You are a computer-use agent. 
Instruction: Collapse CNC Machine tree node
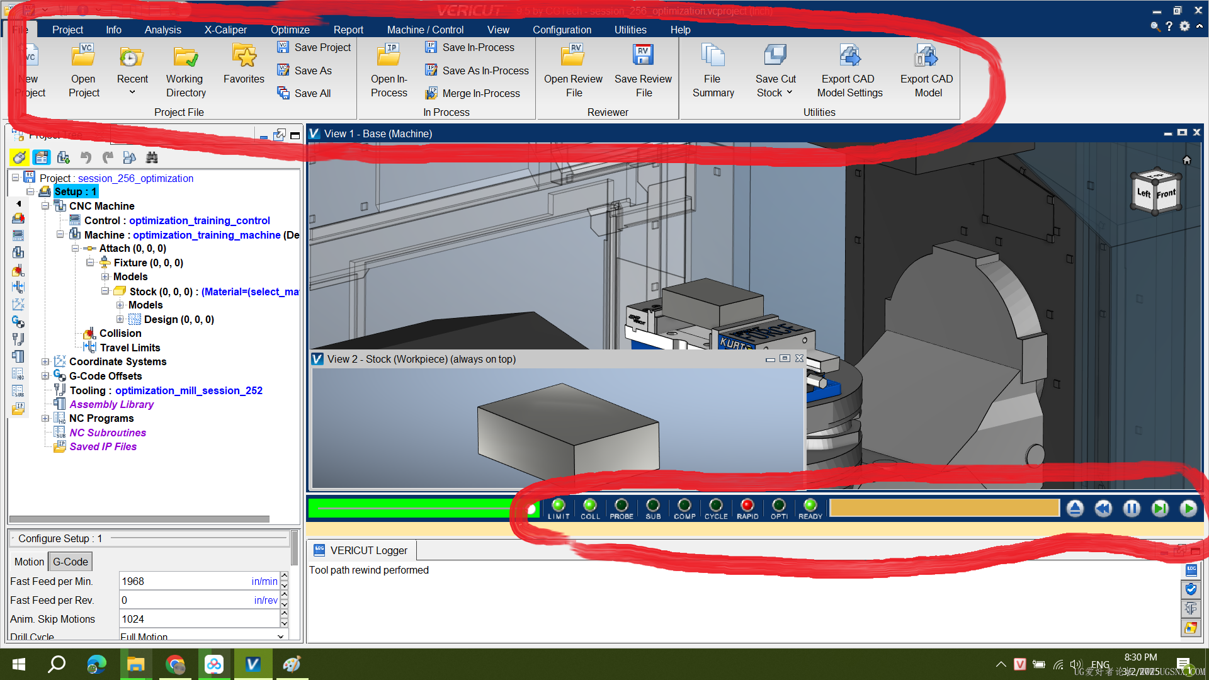click(45, 206)
